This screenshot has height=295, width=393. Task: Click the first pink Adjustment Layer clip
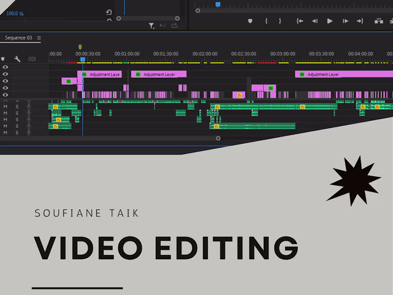point(100,74)
